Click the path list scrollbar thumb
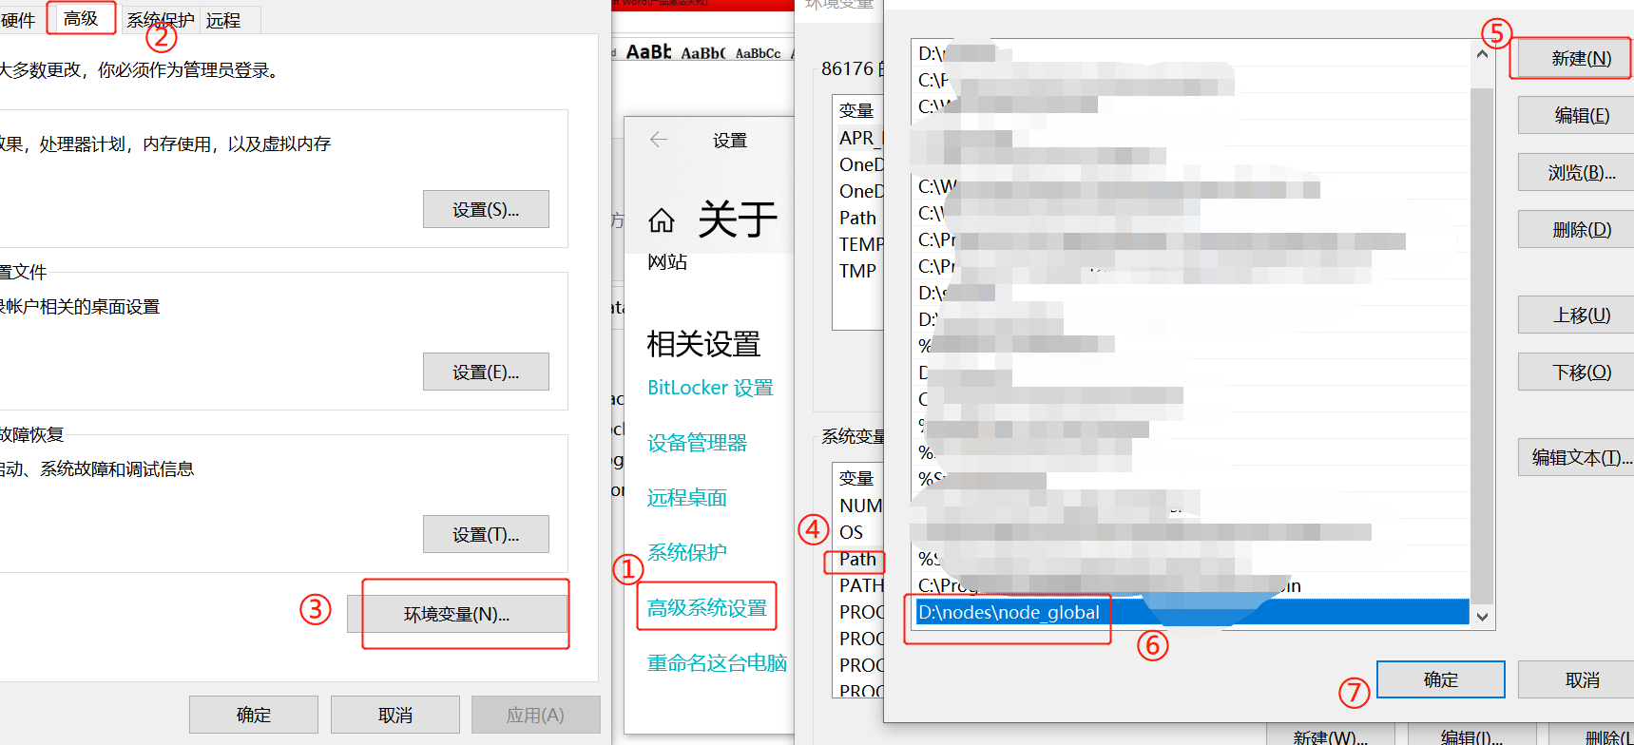This screenshot has width=1634, height=745. pyautogui.click(x=1482, y=344)
